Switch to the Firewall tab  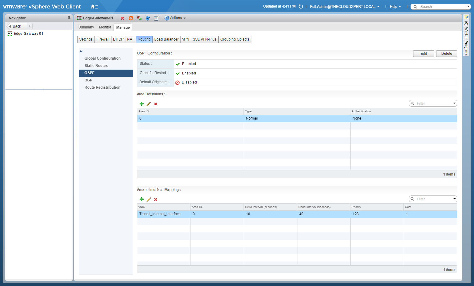coord(103,39)
